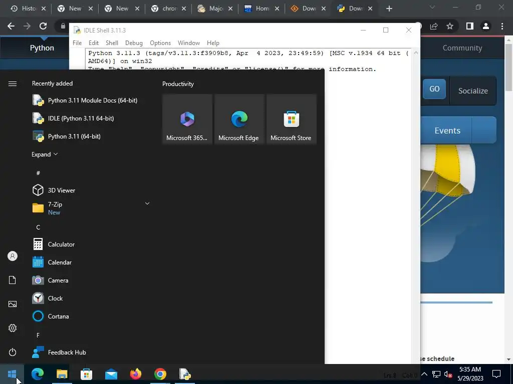Reload the page in Chrome
513x384 pixels.
tap(43, 26)
